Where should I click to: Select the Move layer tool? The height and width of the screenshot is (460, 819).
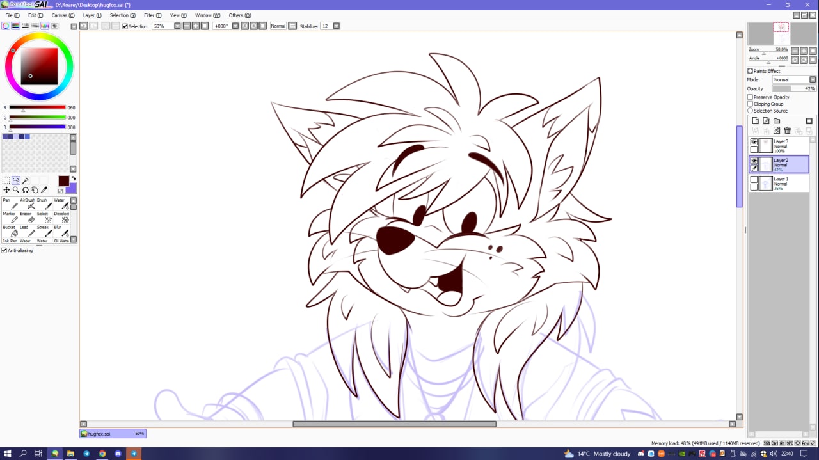coord(6,190)
